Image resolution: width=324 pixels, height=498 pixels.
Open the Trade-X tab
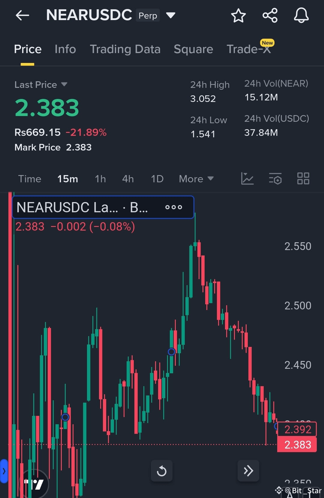click(249, 49)
